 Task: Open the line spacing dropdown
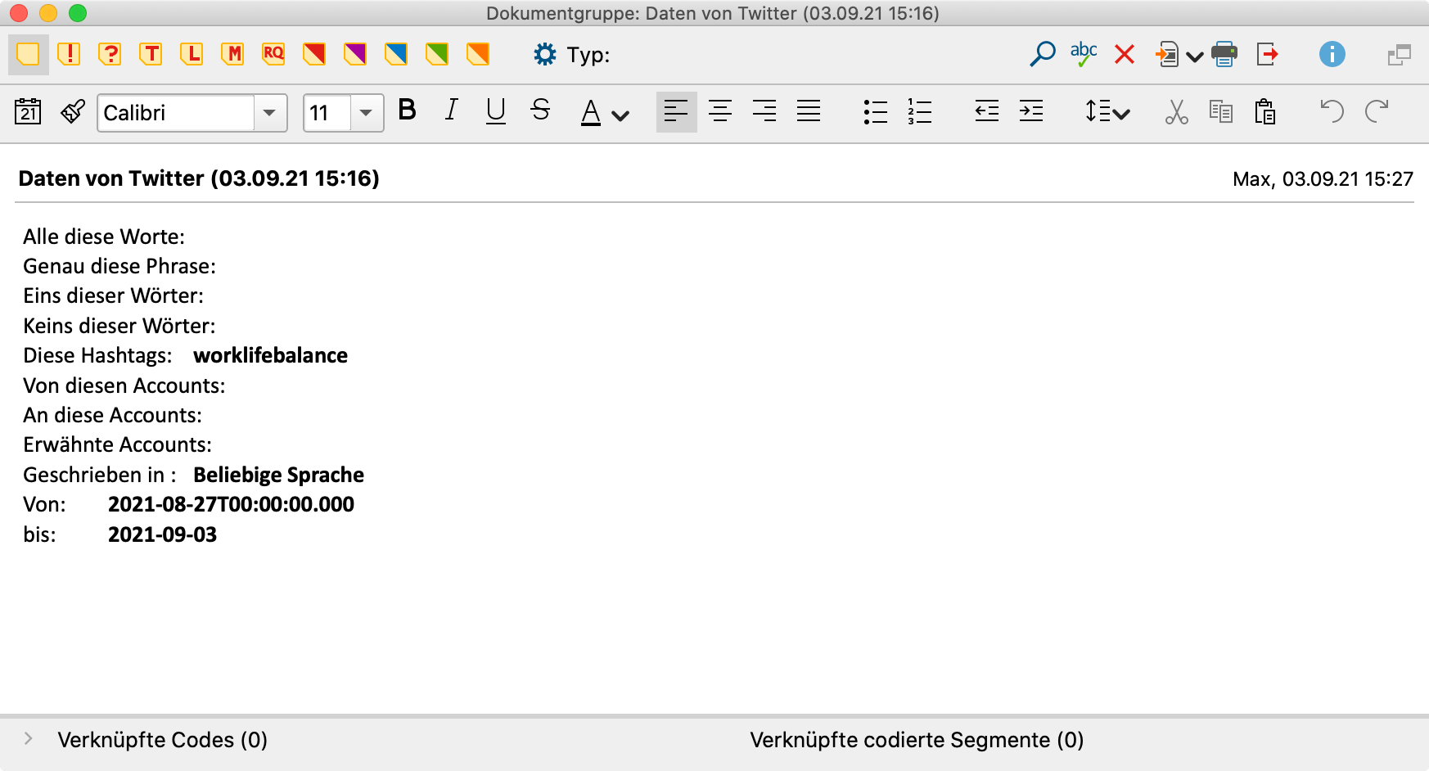coord(1107,111)
